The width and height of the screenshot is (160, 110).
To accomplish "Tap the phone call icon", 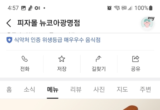I will pyautogui.click(x=24, y=59).
